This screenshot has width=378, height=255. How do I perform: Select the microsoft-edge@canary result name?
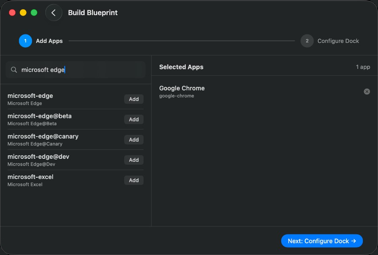43,136
